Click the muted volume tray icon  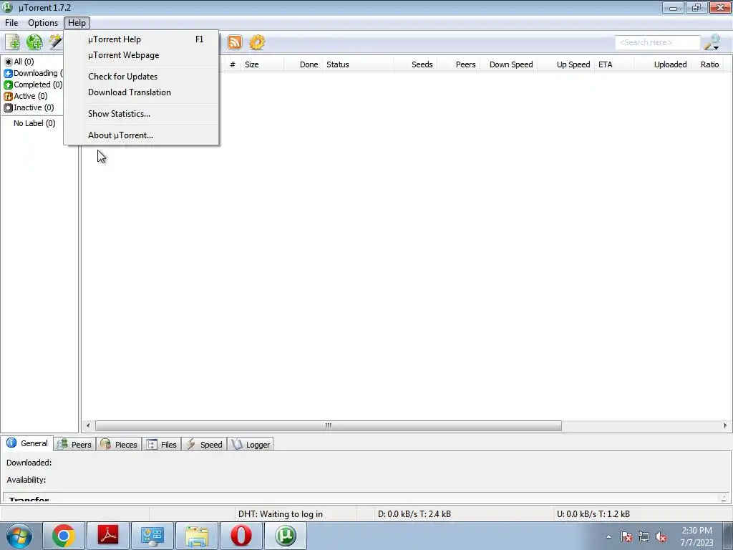(x=661, y=536)
